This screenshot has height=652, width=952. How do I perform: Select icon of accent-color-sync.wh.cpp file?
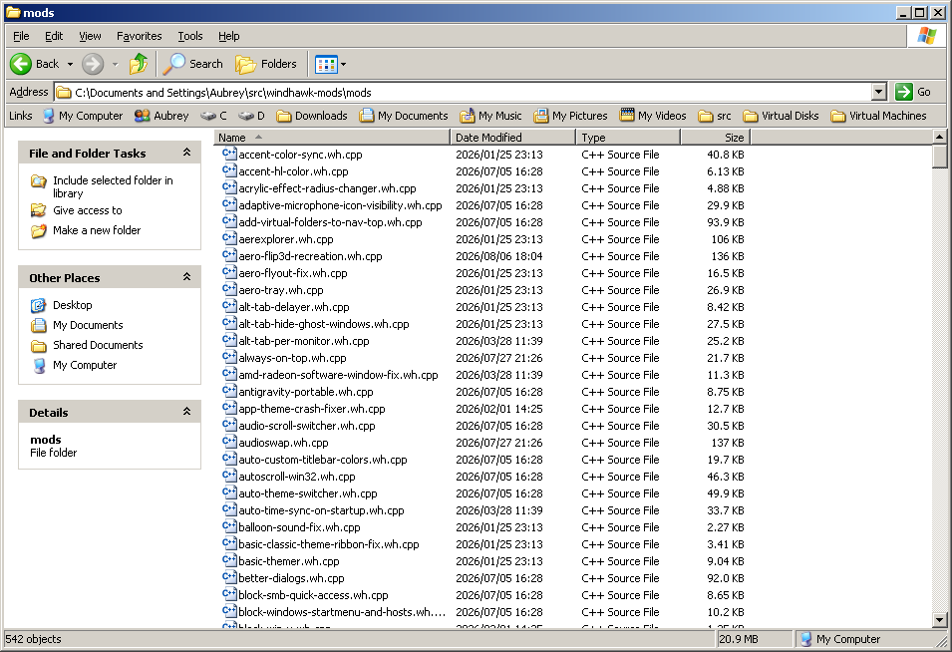tap(229, 154)
